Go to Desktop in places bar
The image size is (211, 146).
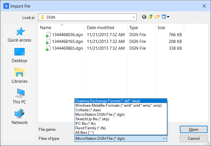click(x=19, y=55)
